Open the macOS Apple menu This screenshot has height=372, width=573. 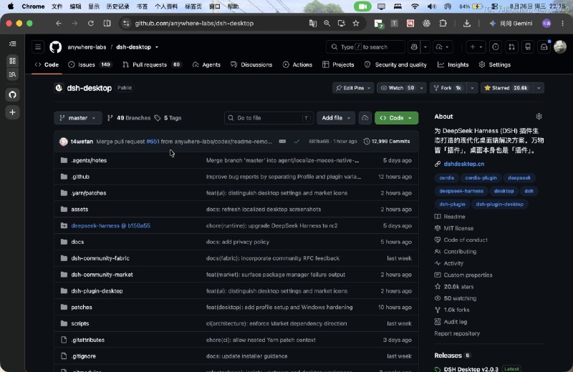[x=11, y=6]
